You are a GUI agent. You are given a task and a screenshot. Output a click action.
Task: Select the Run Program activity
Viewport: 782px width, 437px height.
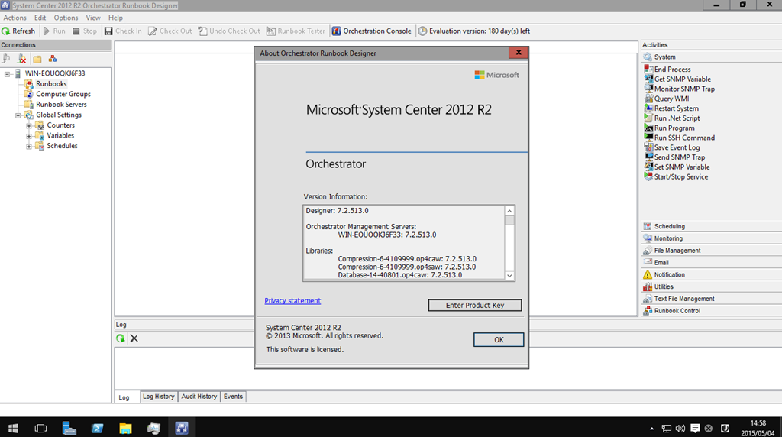(x=669, y=128)
